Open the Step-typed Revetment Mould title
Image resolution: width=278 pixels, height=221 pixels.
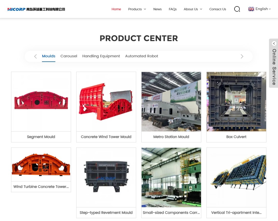coord(106,213)
